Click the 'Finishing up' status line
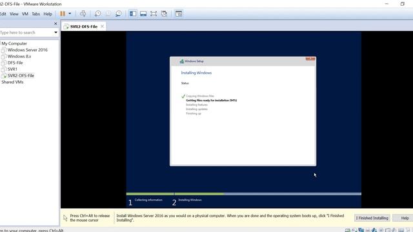Screen dimensions: 413x232 click(194, 113)
